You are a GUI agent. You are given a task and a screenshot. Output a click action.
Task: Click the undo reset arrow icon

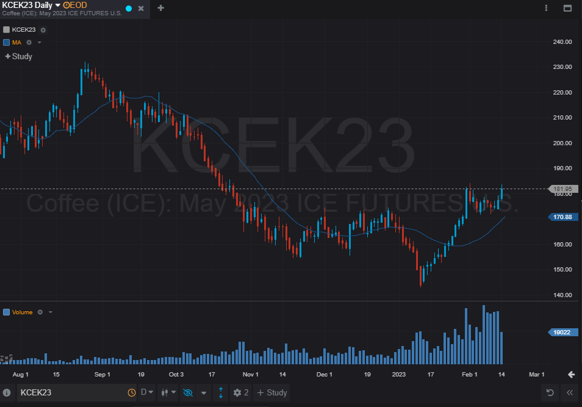coord(550,392)
